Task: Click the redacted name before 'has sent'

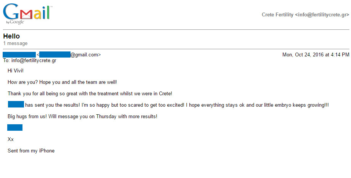Action: 16,104
